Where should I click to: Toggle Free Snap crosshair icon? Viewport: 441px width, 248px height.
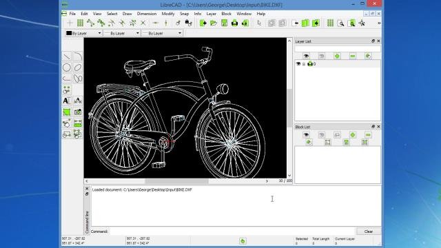tap(70, 23)
